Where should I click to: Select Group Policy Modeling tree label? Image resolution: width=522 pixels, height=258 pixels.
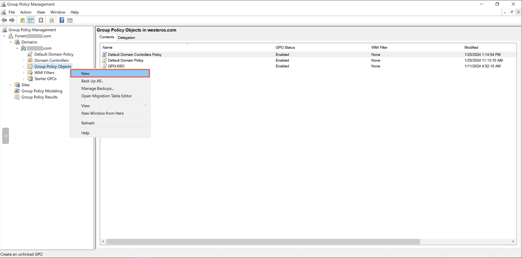coord(42,91)
